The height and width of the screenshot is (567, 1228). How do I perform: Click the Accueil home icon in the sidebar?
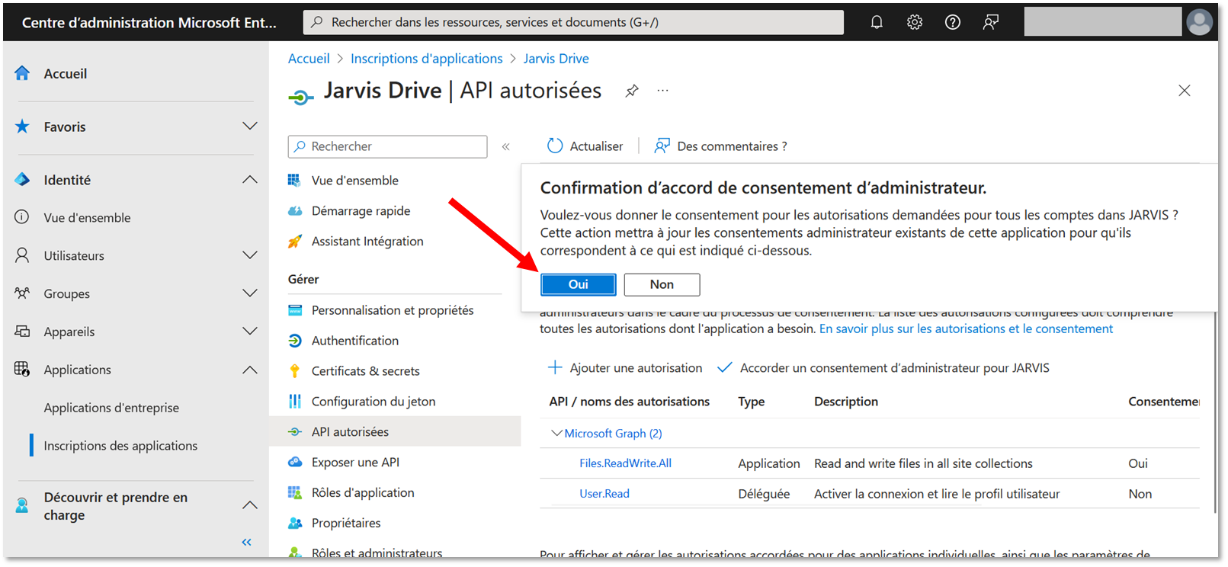pyautogui.click(x=22, y=73)
